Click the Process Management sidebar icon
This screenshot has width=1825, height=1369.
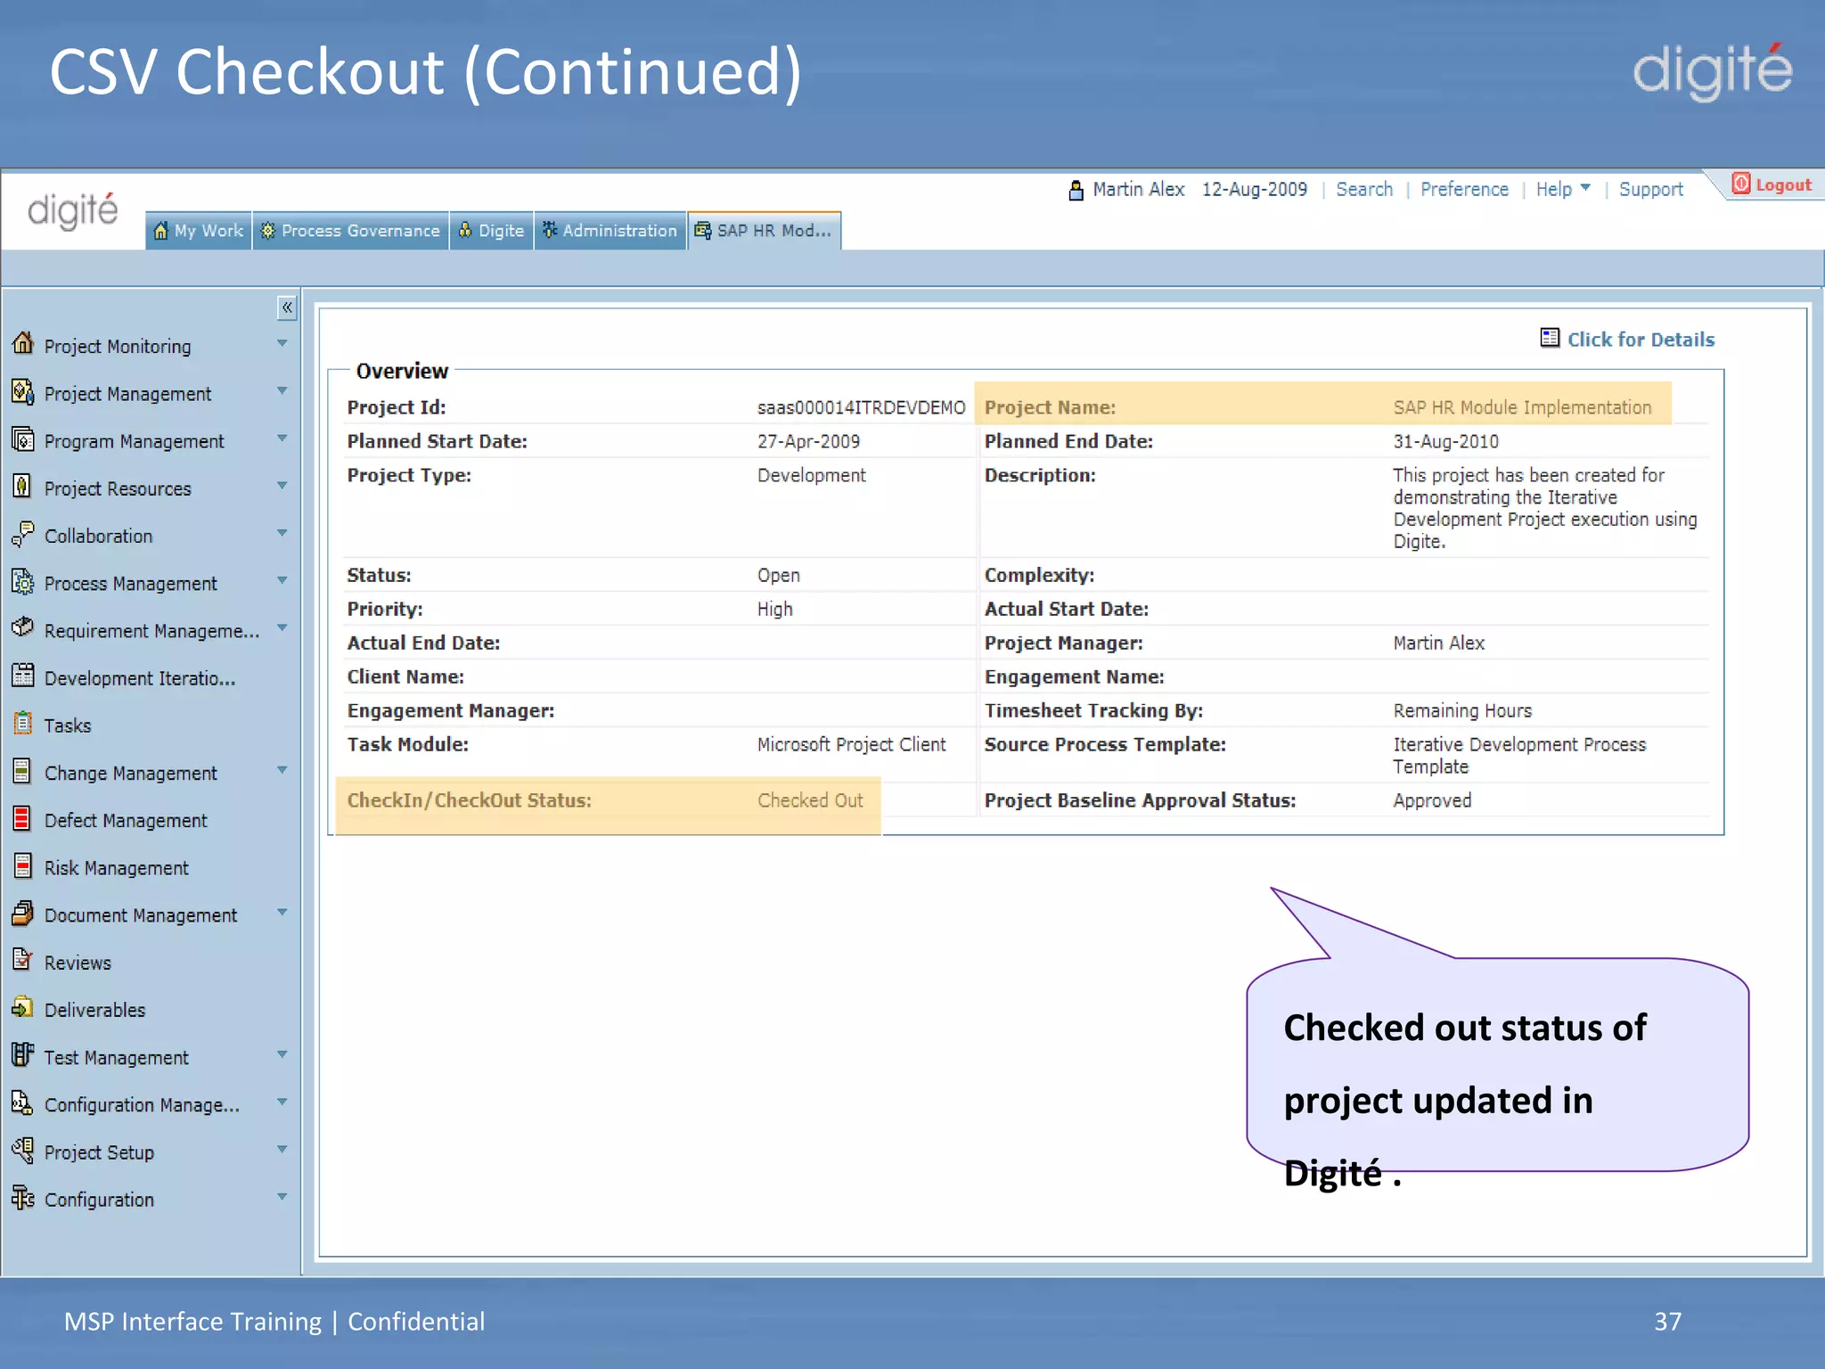[x=23, y=581]
